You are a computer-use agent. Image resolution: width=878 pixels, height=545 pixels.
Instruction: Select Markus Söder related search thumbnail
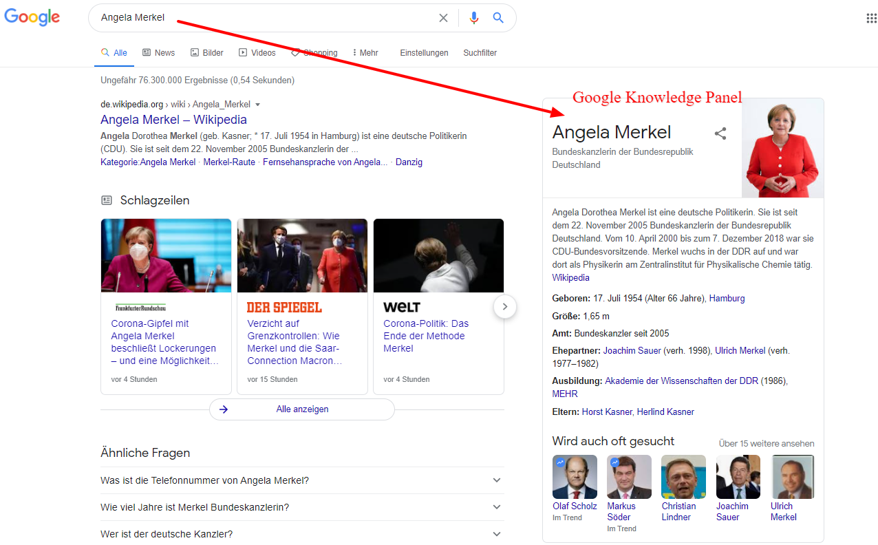[629, 477]
